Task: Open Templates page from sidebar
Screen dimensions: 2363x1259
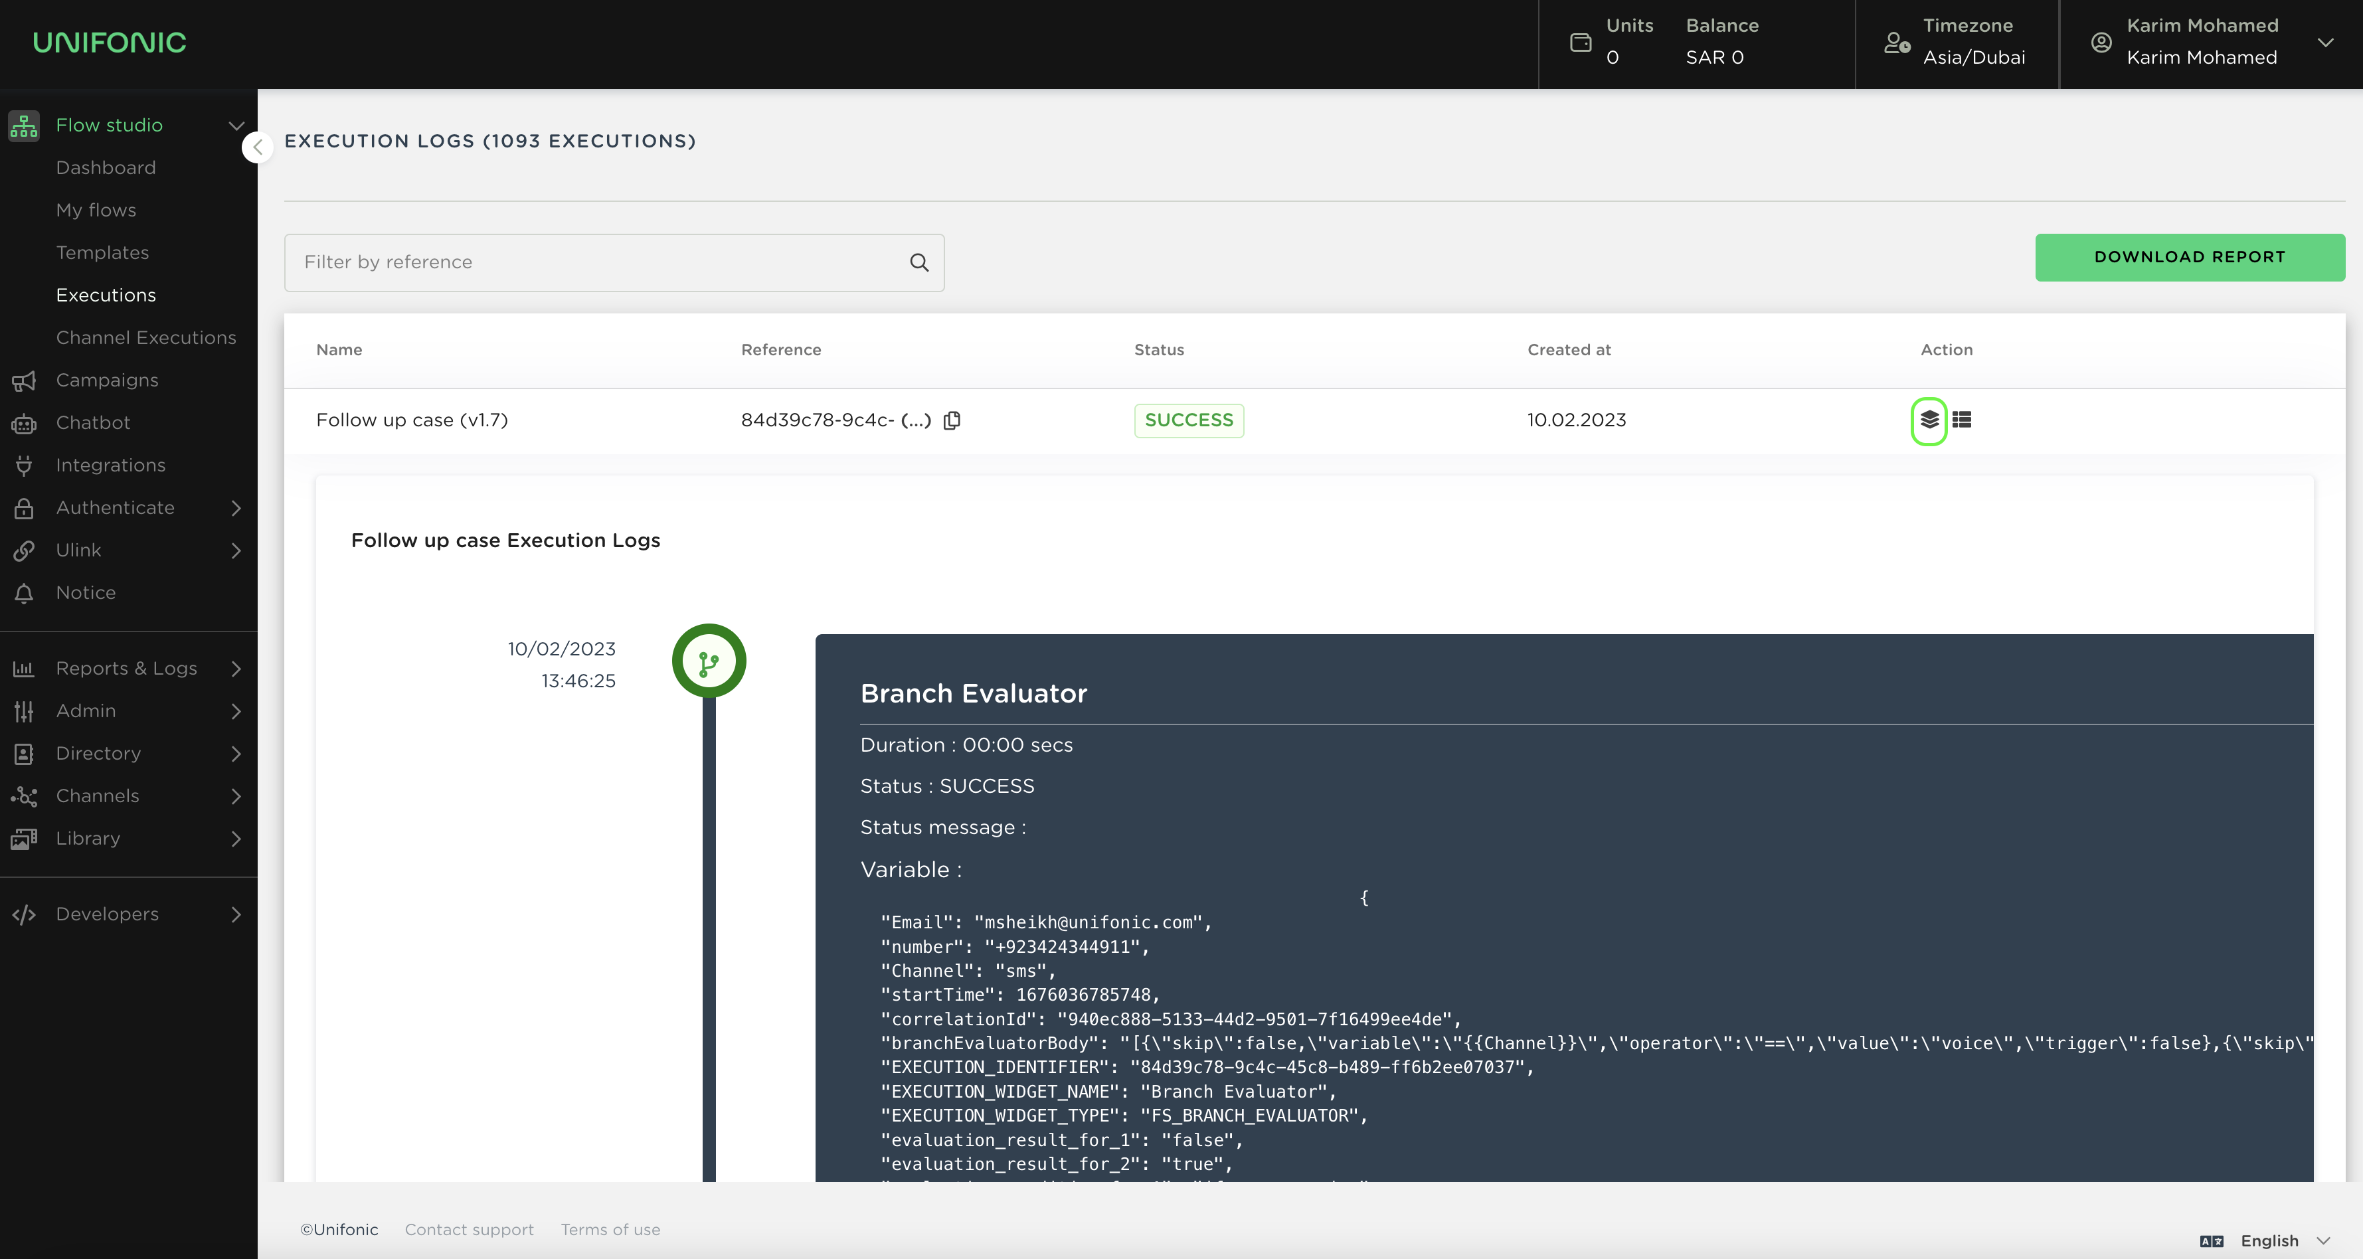Action: 102,252
